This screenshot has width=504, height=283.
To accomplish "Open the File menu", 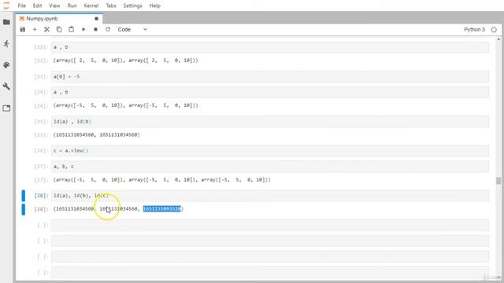I will (x=22, y=6).
